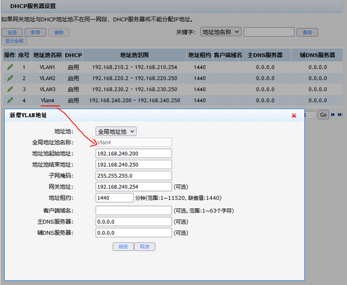Click the 地址租约 column header
Screen dimensions: 347x285
point(199,55)
